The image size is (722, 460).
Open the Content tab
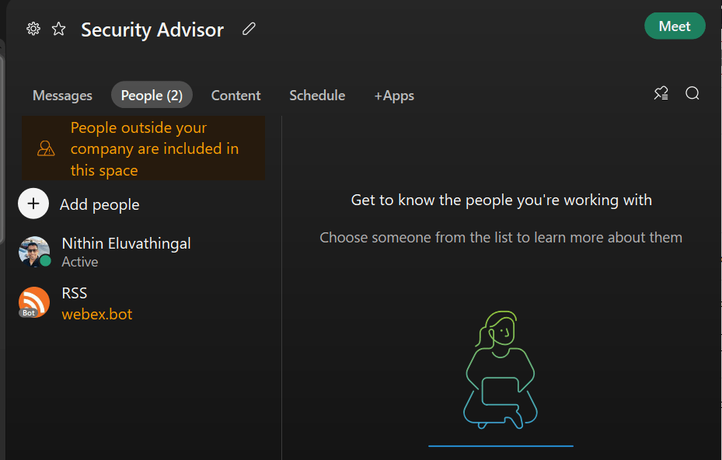[x=235, y=96]
